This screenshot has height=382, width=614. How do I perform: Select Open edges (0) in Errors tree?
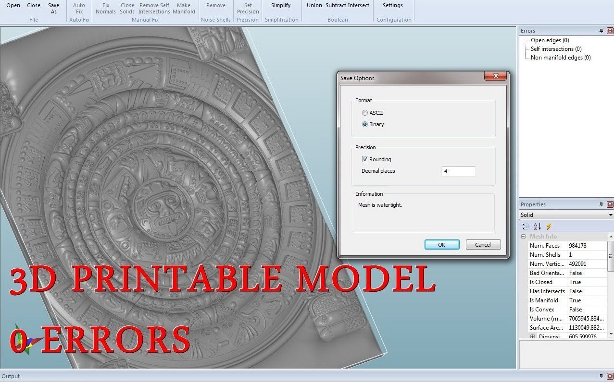coord(550,40)
